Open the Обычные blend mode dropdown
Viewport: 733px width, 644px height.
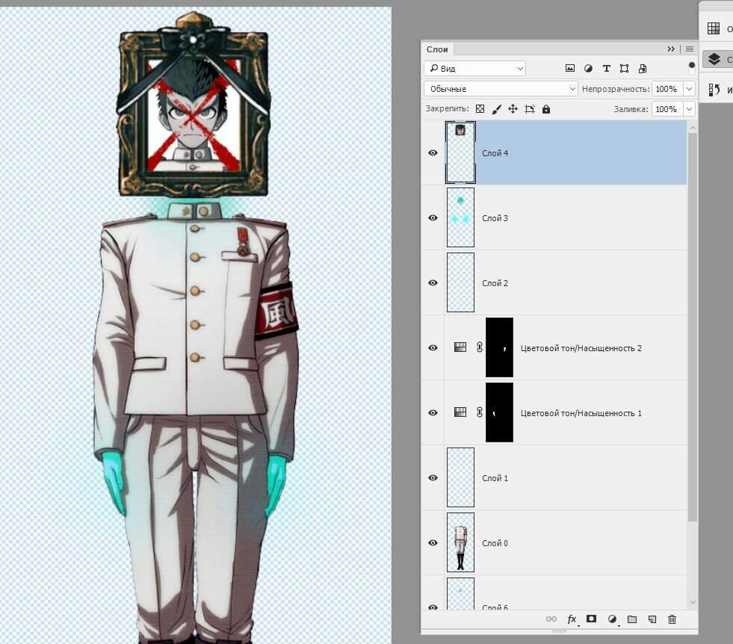pos(501,89)
